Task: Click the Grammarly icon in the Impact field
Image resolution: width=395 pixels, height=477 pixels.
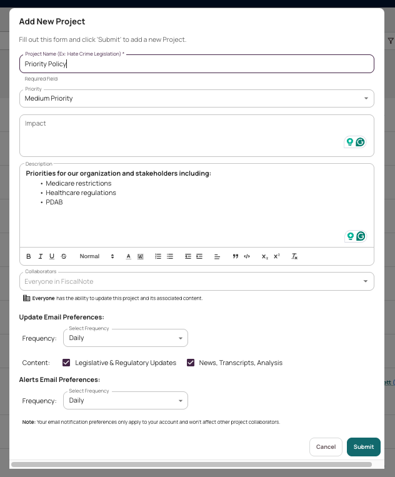Action: coord(361,142)
